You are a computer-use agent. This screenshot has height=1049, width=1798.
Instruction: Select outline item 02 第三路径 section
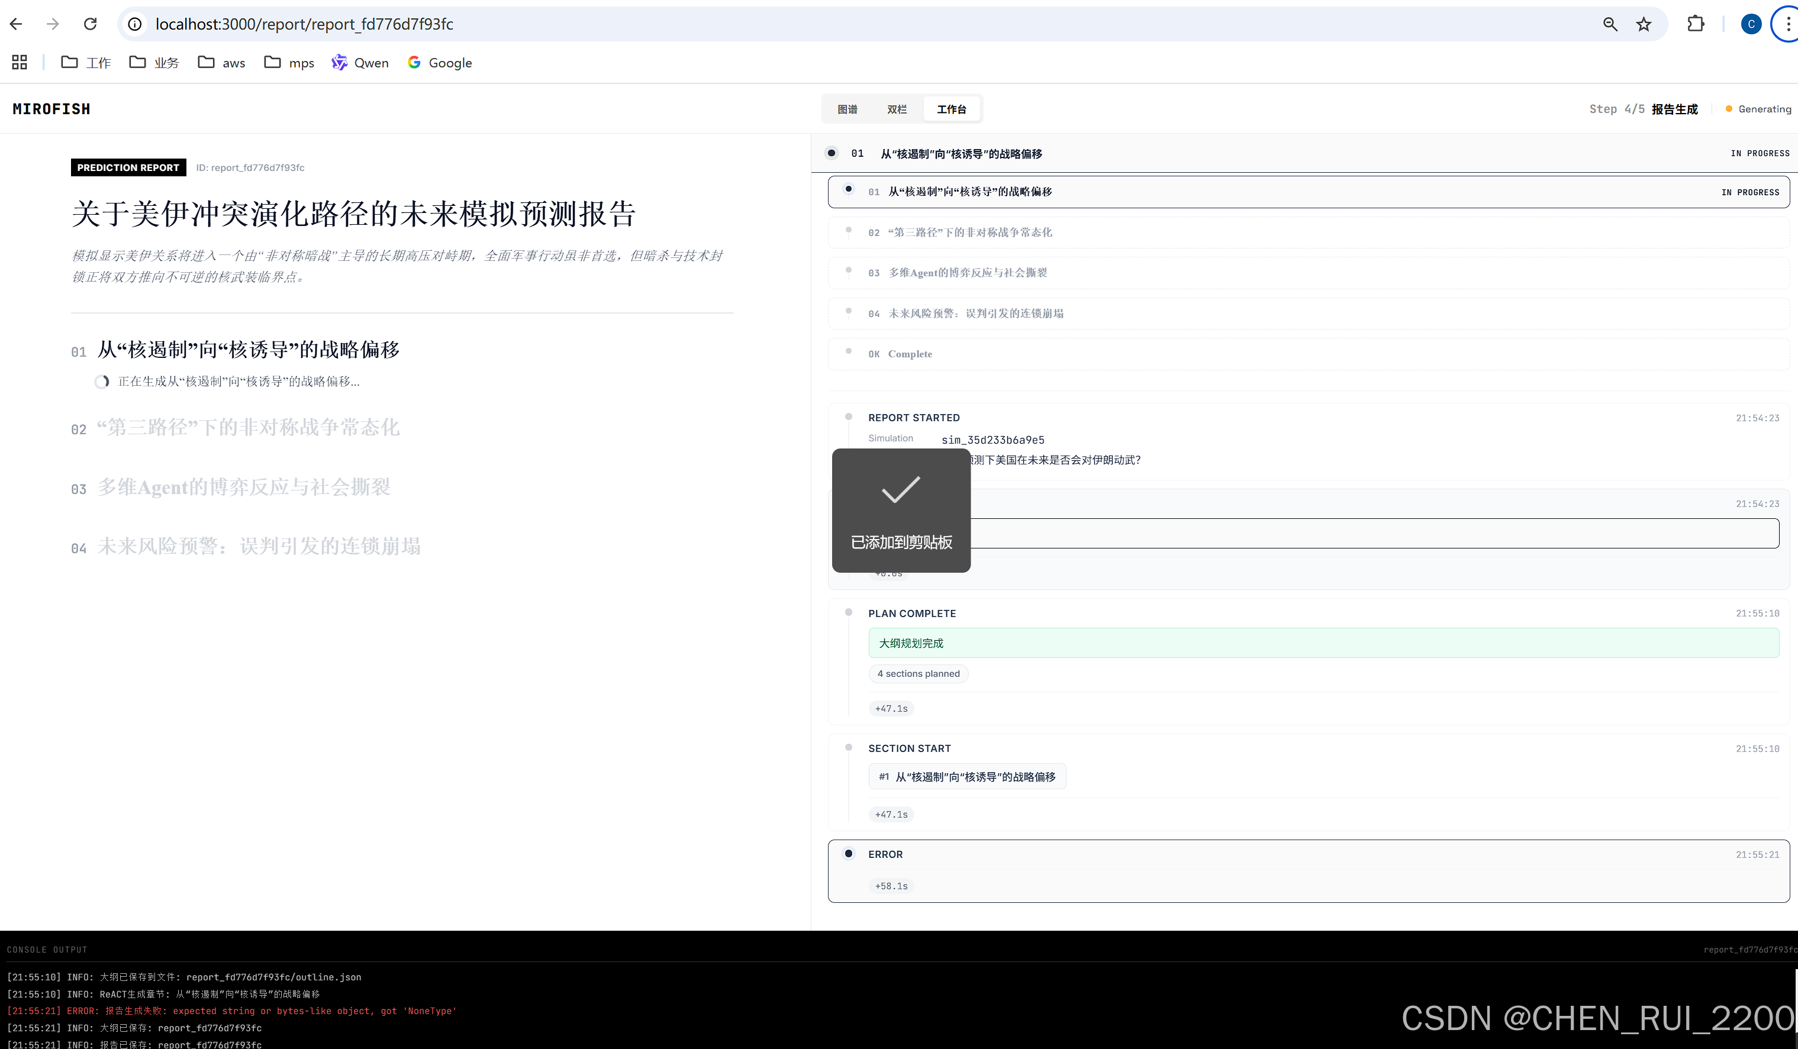click(969, 233)
